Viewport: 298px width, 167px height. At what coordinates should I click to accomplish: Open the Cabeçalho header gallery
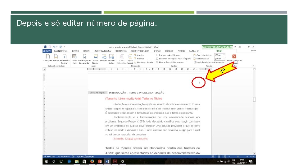click(48, 59)
